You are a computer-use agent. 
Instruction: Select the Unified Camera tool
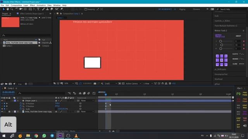pyautogui.click(x=21, y=9)
